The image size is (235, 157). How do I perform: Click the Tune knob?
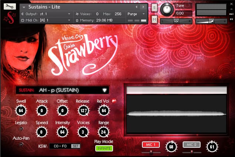pyautogui.click(x=166, y=9)
